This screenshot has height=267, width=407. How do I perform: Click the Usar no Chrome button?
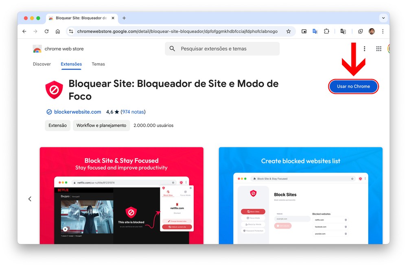[x=353, y=86]
